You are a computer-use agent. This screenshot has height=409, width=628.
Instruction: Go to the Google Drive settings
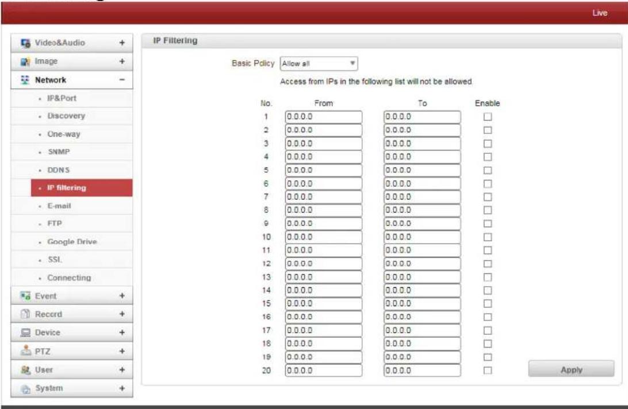[x=72, y=242]
